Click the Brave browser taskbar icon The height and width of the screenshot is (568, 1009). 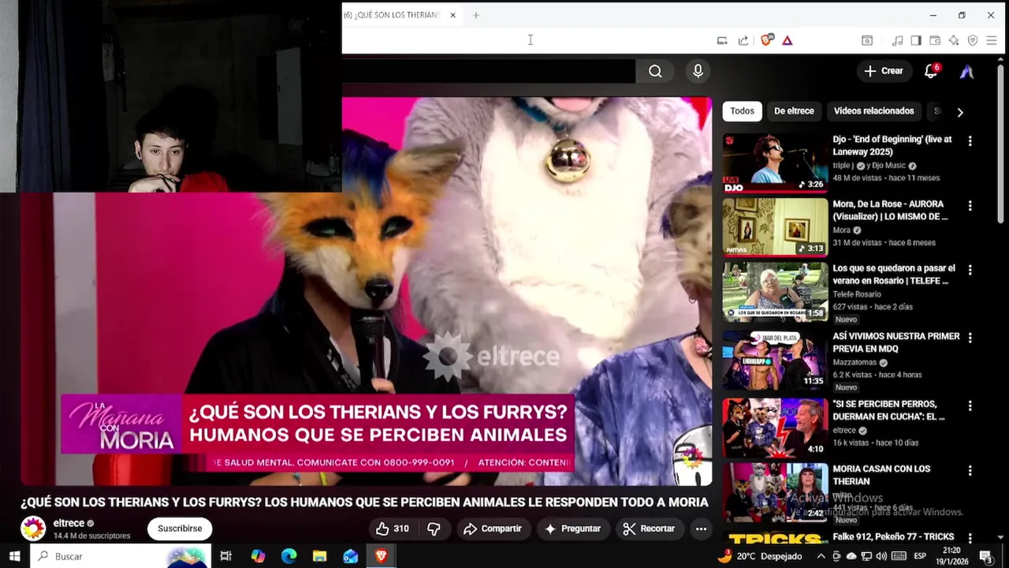[382, 556]
